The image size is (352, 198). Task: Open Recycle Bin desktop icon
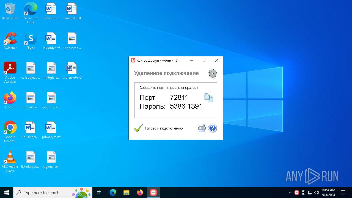point(10,12)
